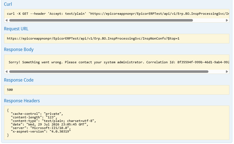Click right arrow of Curl scrollbar
Image resolution: width=234 pixels, height=144 pixels.
pos(227,20)
